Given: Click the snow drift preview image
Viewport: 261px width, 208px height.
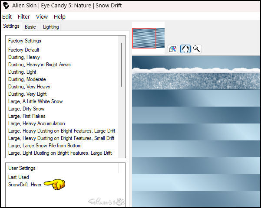Looking at the screenshot, I should 196,131.
